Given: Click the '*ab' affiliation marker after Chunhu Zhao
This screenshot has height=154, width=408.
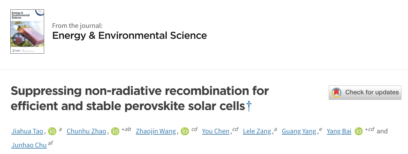Looking at the screenshot, I should point(126,129).
